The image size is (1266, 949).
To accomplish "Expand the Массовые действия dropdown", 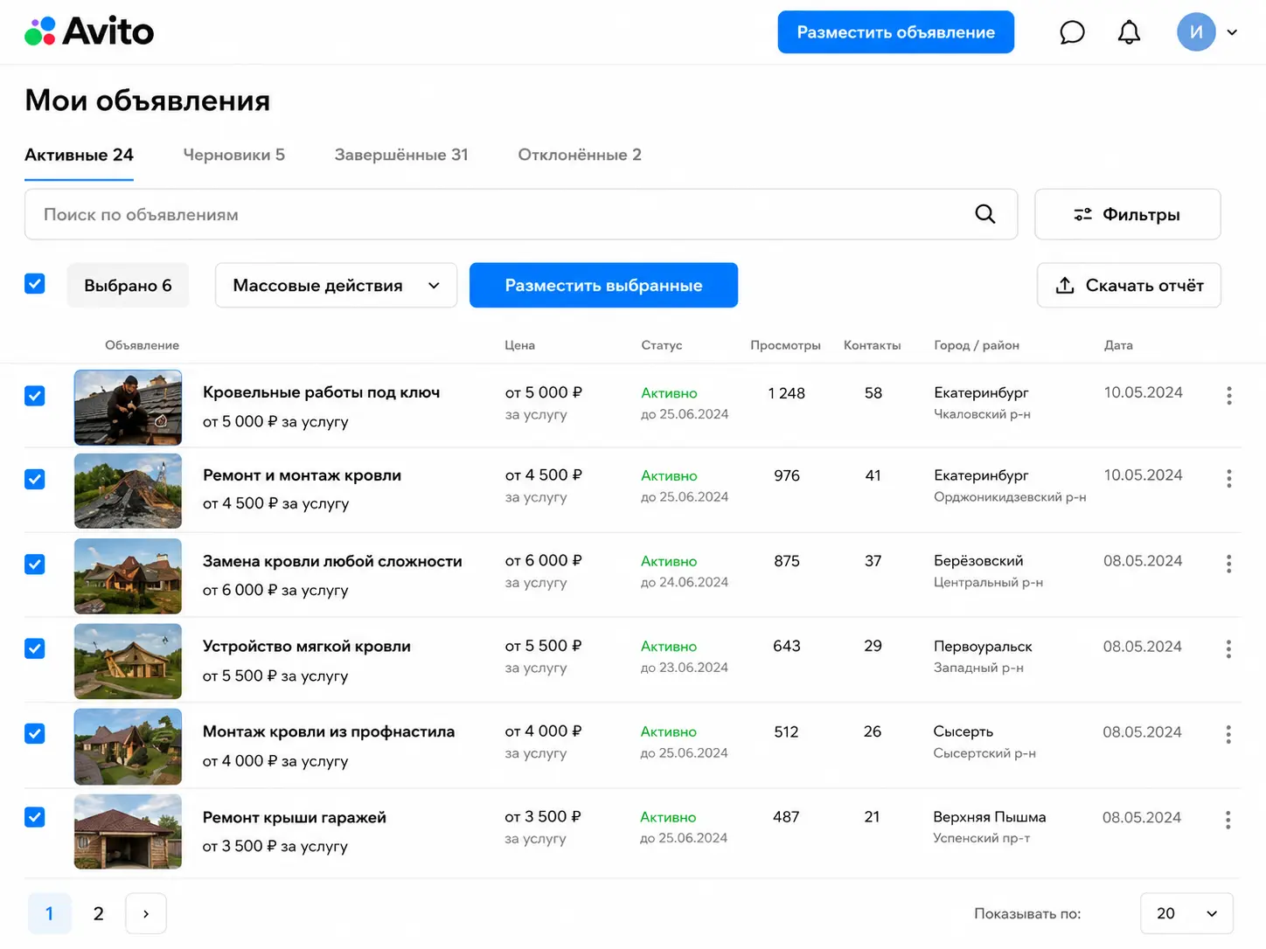I will 336,286.
